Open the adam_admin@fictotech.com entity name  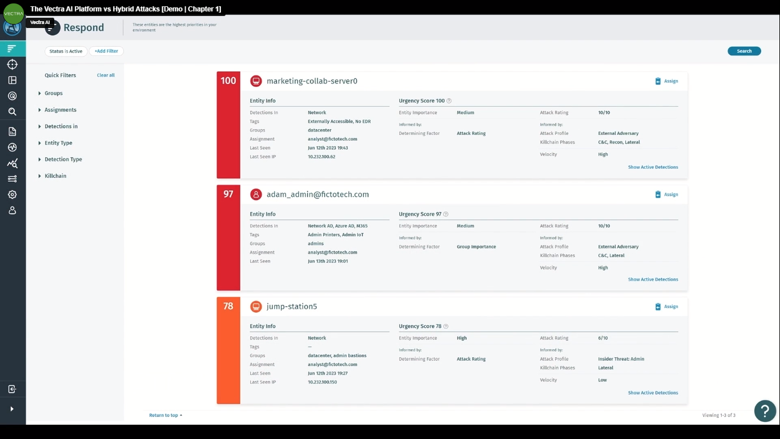point(317,194)
